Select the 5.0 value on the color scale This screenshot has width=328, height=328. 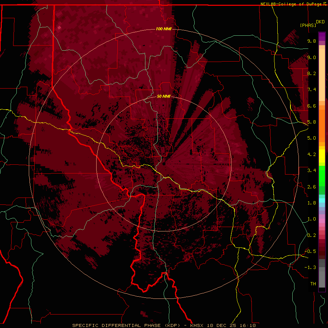pyautogui.click(x=312, y=138)
